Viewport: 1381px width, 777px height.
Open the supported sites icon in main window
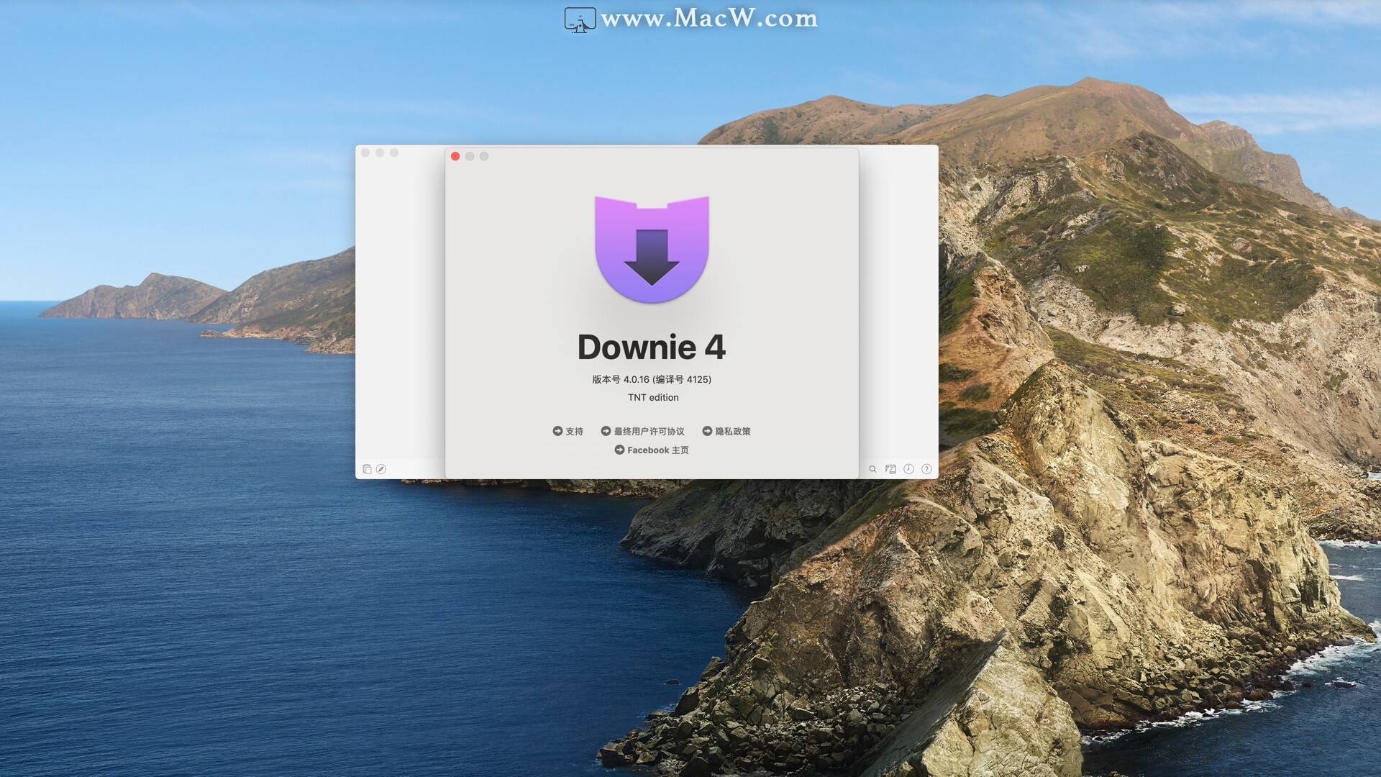pyautogui.click(x=890, y=469)
